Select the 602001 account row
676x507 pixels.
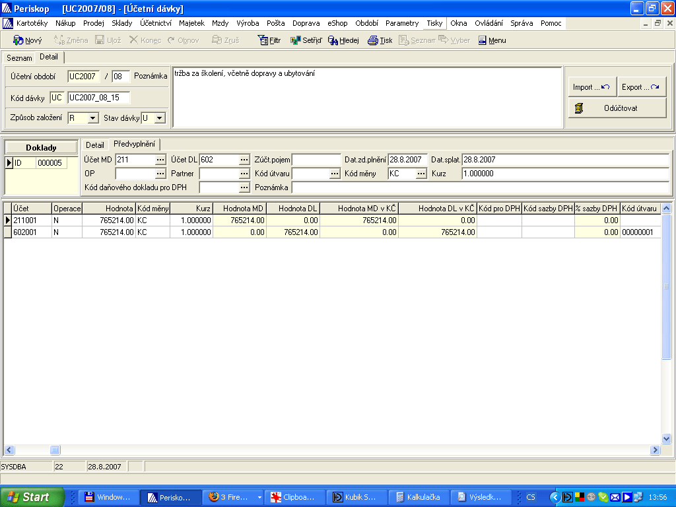(x=32, y=232)
